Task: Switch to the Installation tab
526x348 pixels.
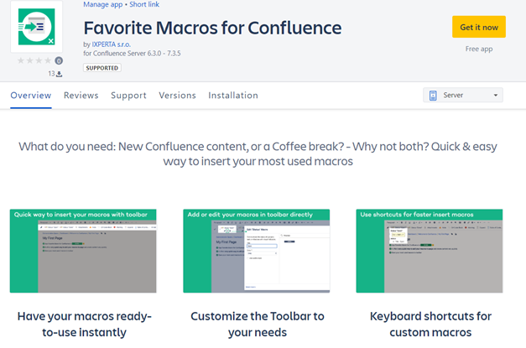Action: point(233,96)
